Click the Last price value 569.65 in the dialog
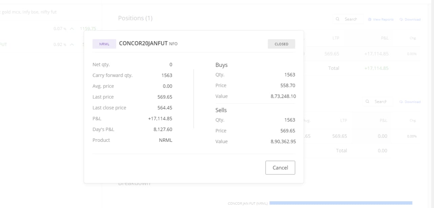 point(165,97)
